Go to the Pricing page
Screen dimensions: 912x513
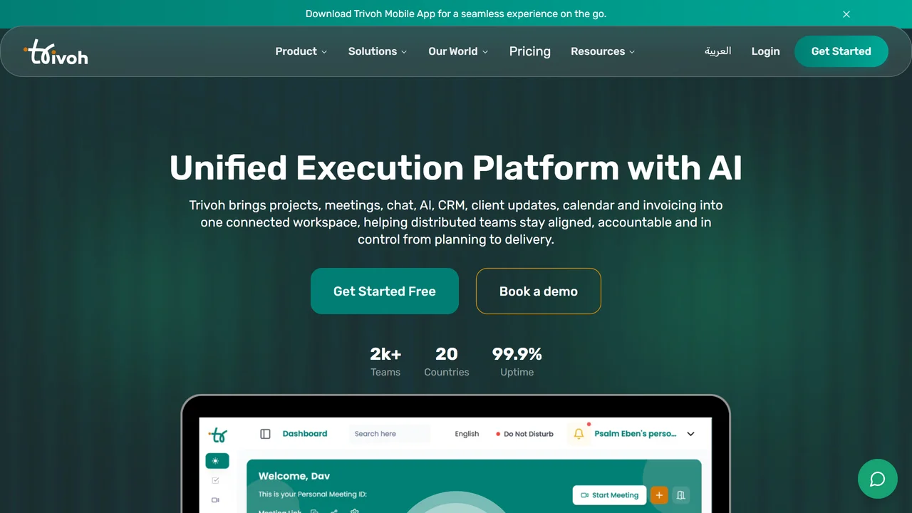point(530,51)
